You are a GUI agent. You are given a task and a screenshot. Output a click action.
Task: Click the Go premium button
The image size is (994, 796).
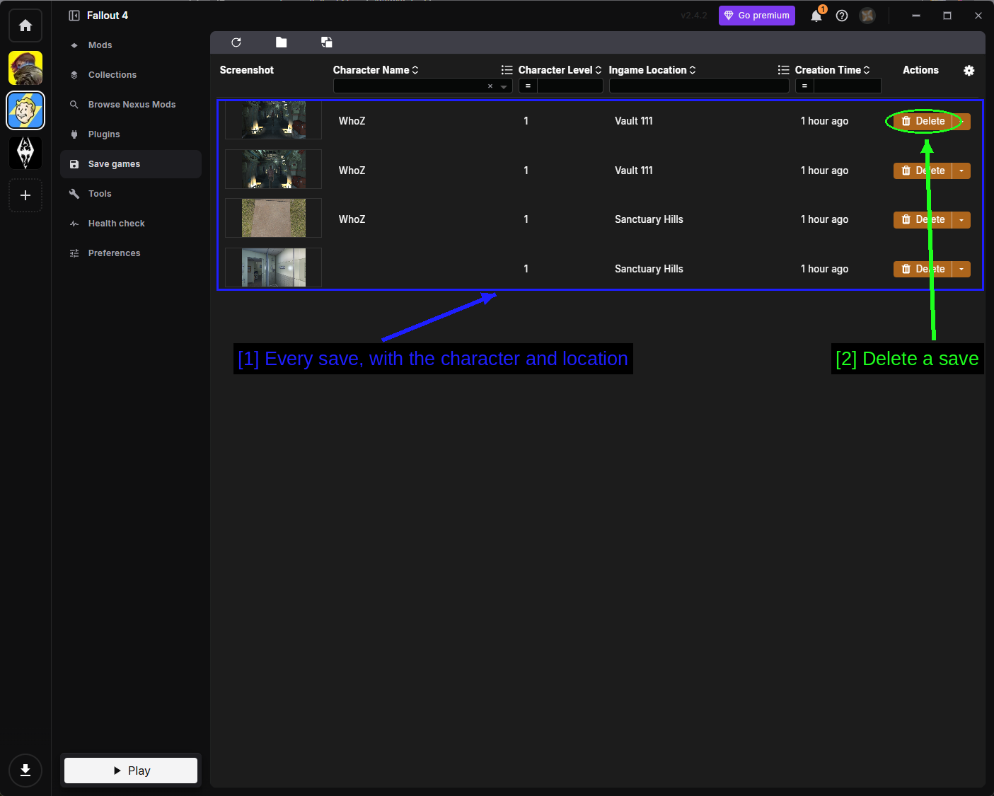coord(757,16)
